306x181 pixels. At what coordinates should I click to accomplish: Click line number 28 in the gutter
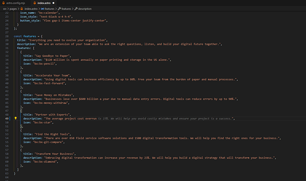coord(7,36)
